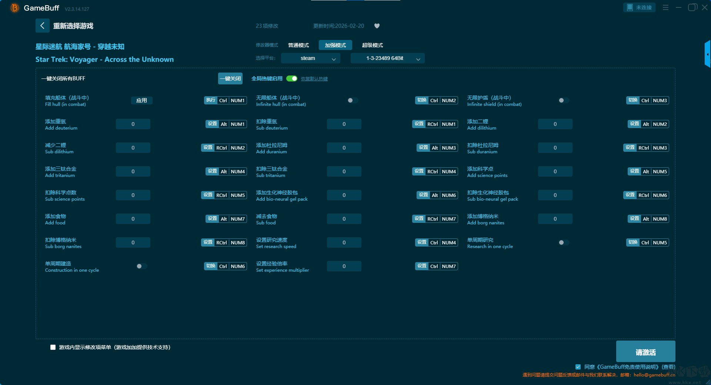Switch to 普通模式 normal mode tab
711x385 pixels.
point(298,45)
